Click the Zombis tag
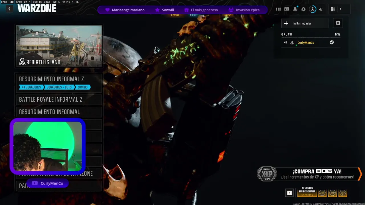This screenshot has height=205, width=365. pos(82,87)
